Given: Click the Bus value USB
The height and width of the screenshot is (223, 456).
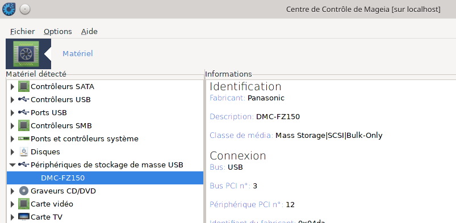Looking at the screenshot, I should click(x=235, y=167).
